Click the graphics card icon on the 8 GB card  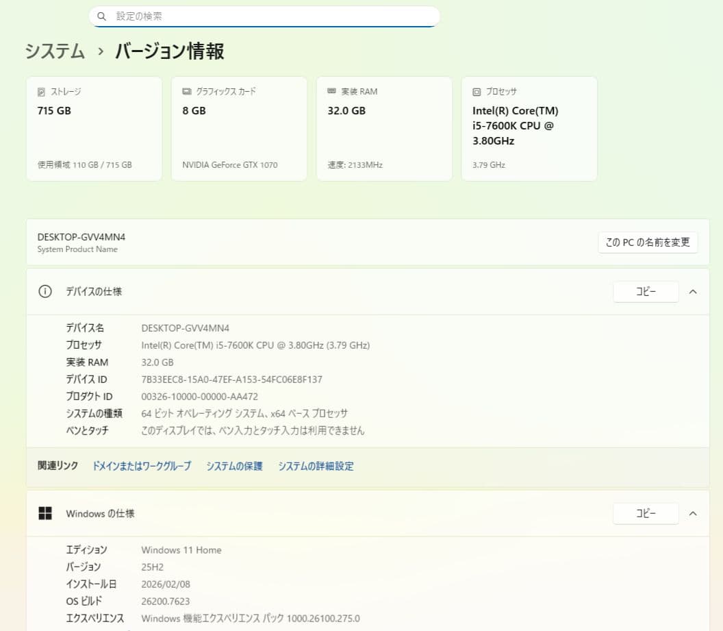pos(187,91)
